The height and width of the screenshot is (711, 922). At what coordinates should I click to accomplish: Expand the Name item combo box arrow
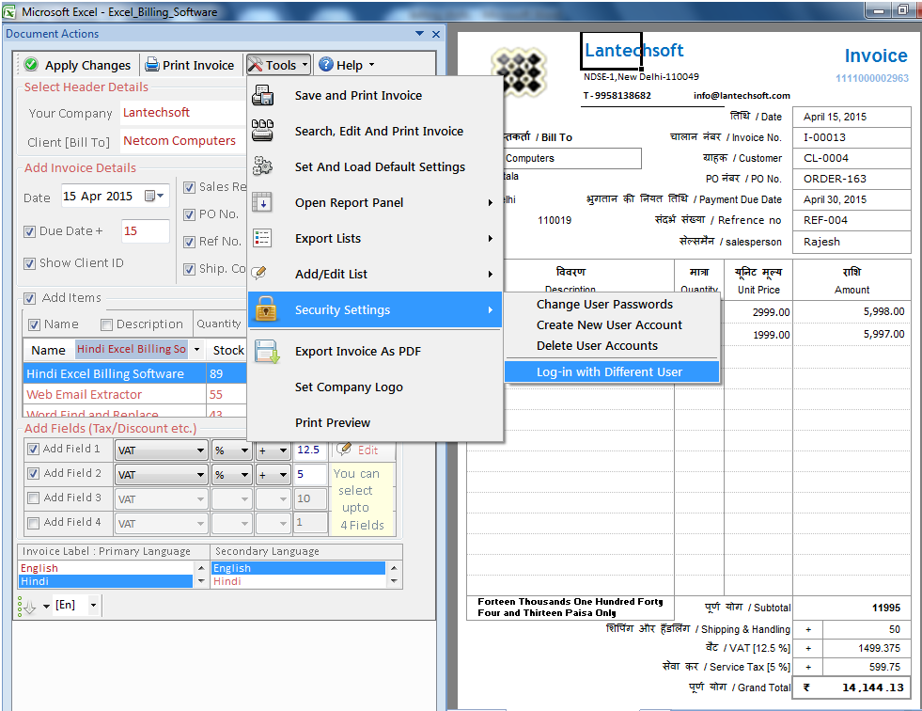tap(197, 349)
